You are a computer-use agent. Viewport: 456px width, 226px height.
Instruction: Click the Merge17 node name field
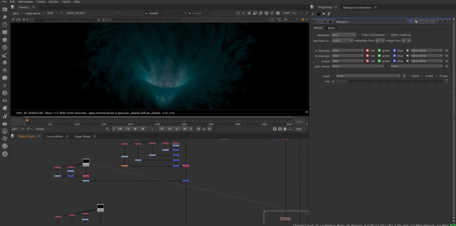370,22
